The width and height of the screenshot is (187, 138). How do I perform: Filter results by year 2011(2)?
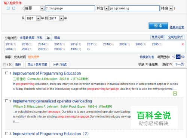pyautogui.click(x=92, y=44)
